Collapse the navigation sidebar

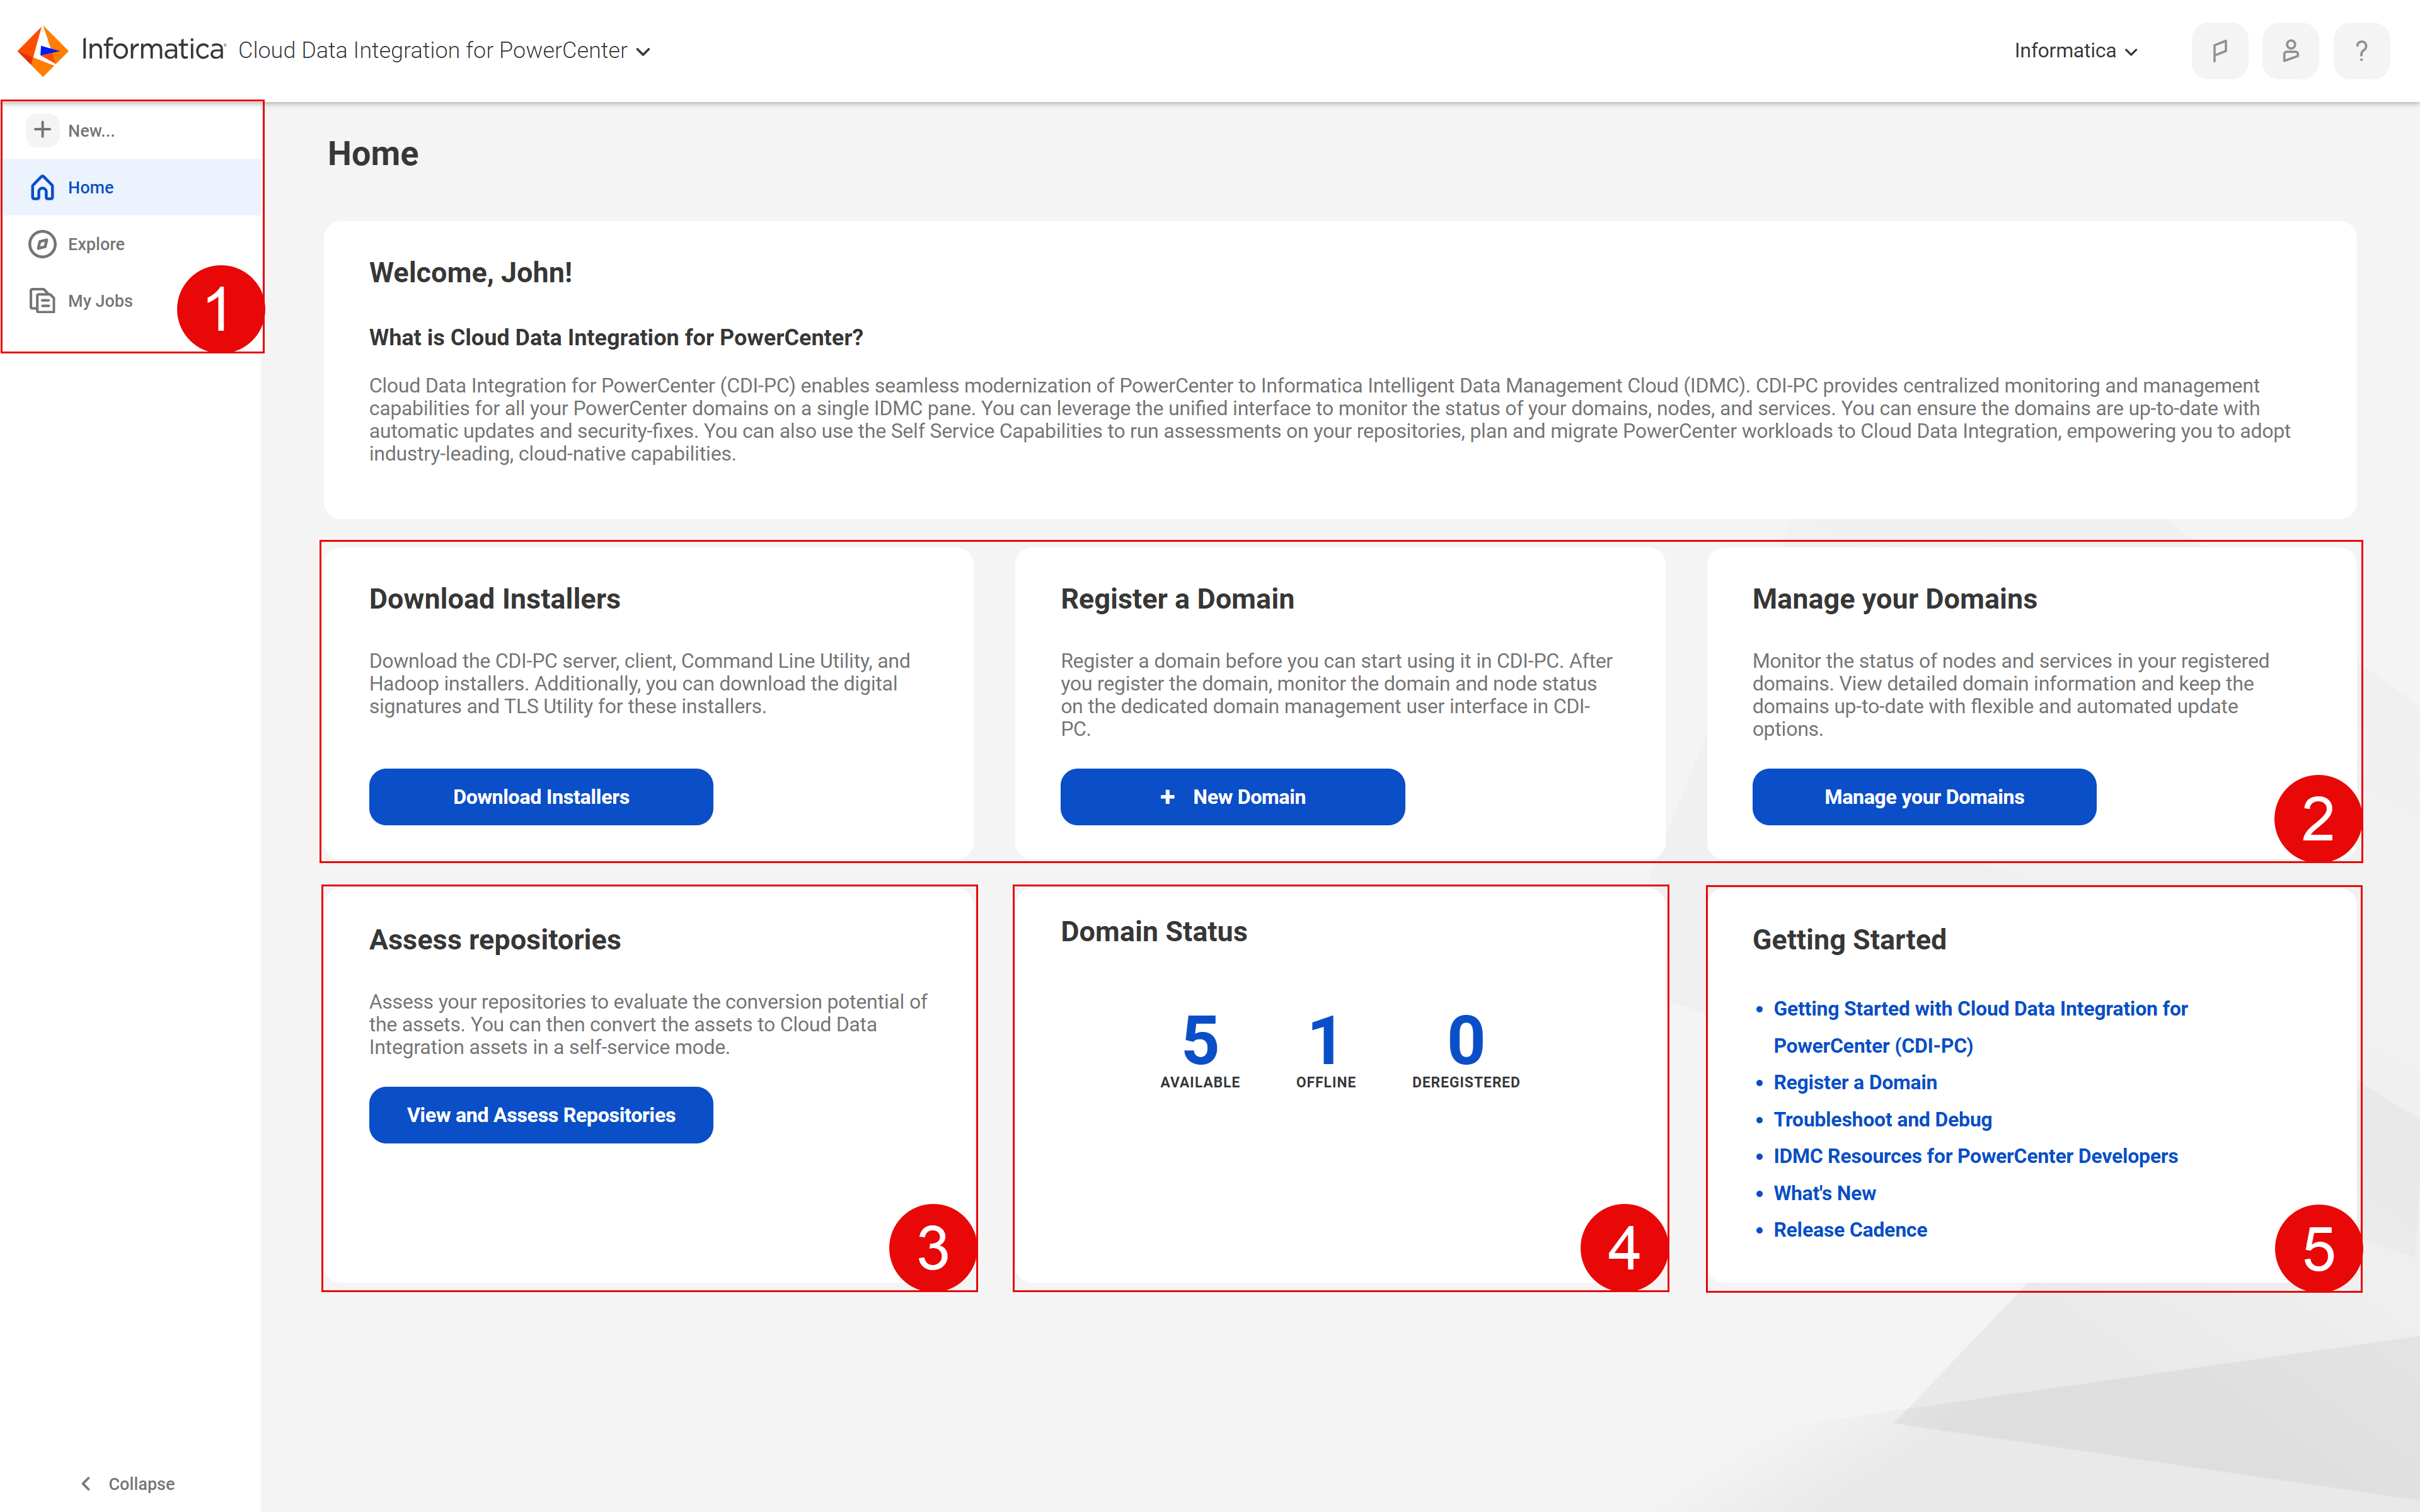(x=128, y=1483)
